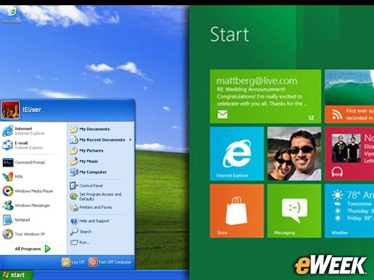This screenshot has width=374, height=280.
Task: Open the Internet Explorer tile
Action: pyautogui.click(x=237, y=153)
